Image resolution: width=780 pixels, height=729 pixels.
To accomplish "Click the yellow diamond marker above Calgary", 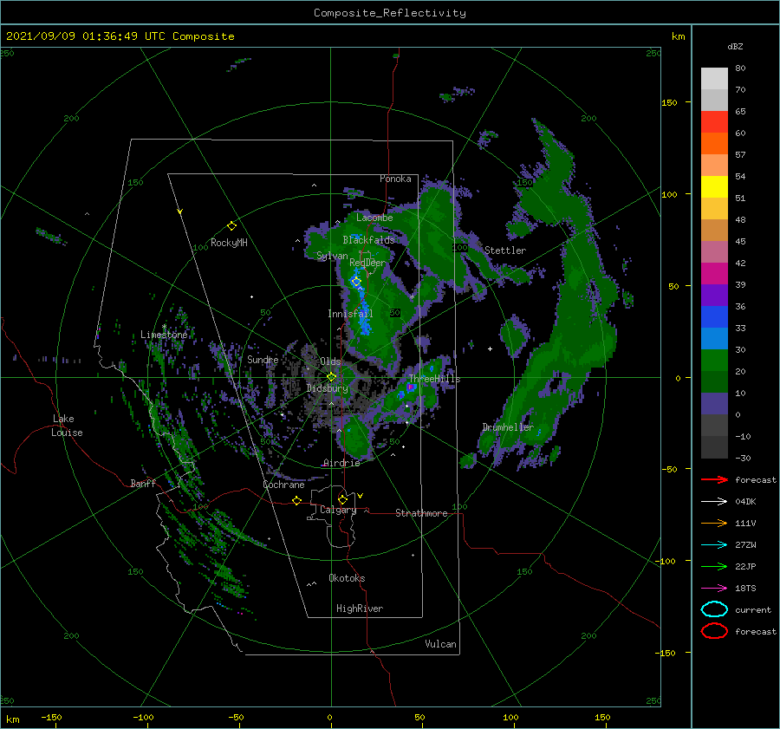I will tap(342, 499).
